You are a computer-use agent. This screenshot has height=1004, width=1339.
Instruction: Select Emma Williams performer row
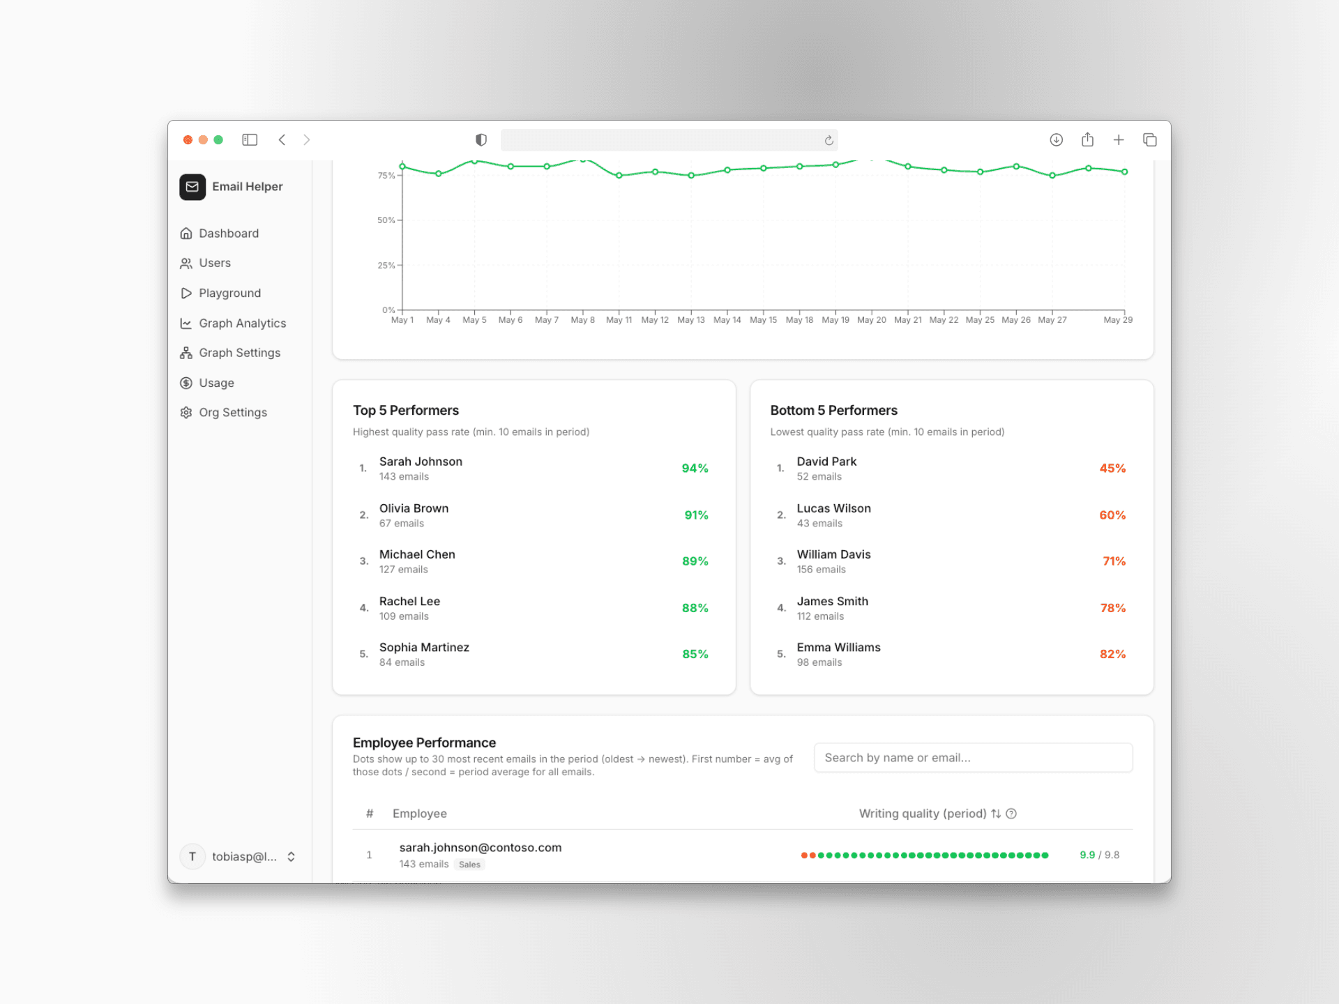click(x=951, y=654)
